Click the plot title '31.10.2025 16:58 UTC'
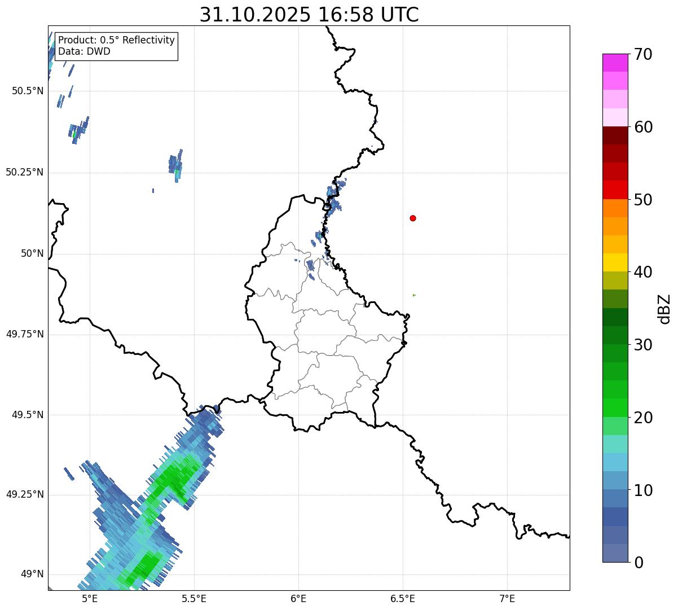 [x=309, y=15]
